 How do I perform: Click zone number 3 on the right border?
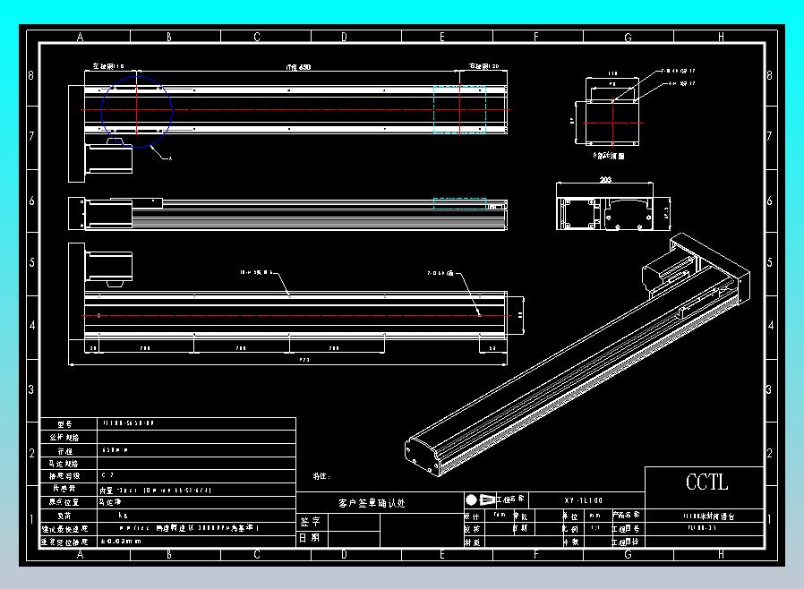point(768,389)
